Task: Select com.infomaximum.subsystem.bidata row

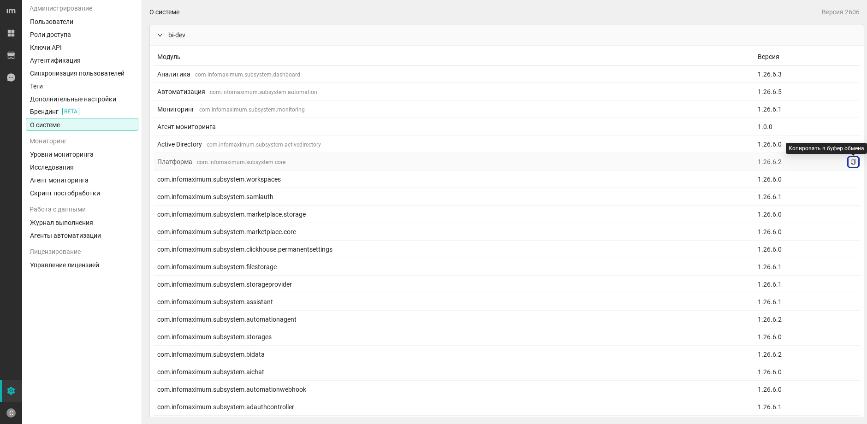Action: [x=506, y=354]
